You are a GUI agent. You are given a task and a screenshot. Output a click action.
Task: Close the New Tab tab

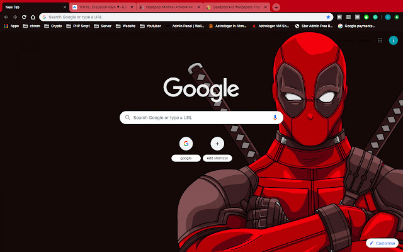click(x=65, y=7)
